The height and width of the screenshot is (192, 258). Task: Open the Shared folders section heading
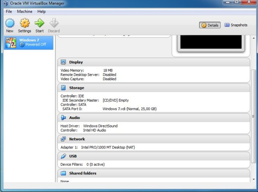coord(83,173)
